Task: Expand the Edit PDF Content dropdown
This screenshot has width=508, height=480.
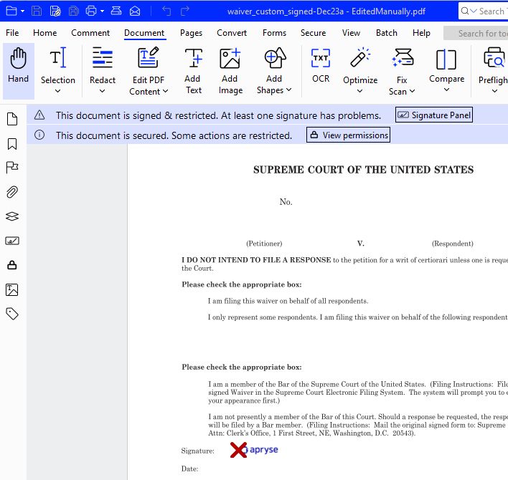Action: pos(166,91)
